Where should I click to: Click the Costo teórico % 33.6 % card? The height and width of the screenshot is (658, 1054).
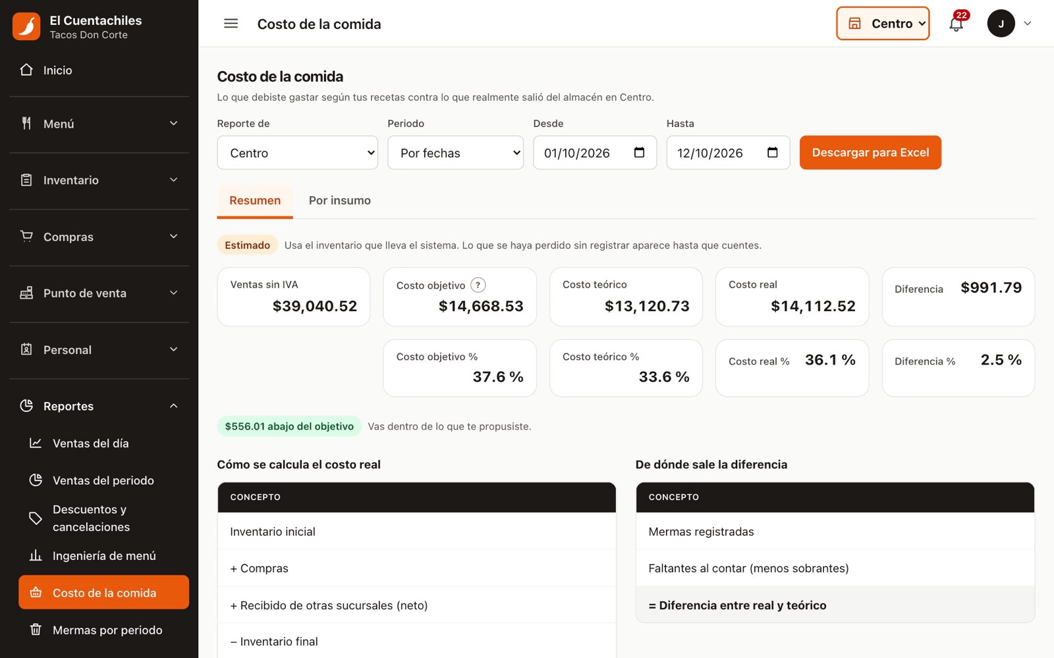[x=626, y=368]
